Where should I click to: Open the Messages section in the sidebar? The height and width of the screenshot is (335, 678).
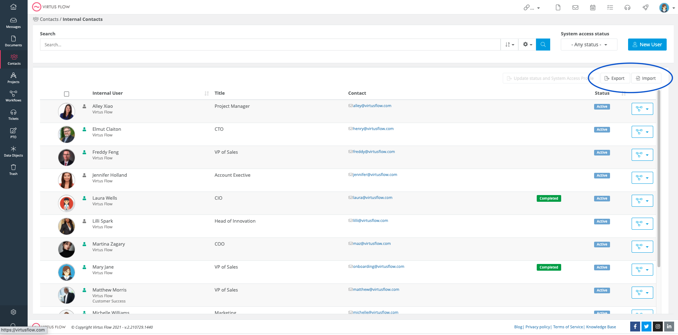point(13,22)
